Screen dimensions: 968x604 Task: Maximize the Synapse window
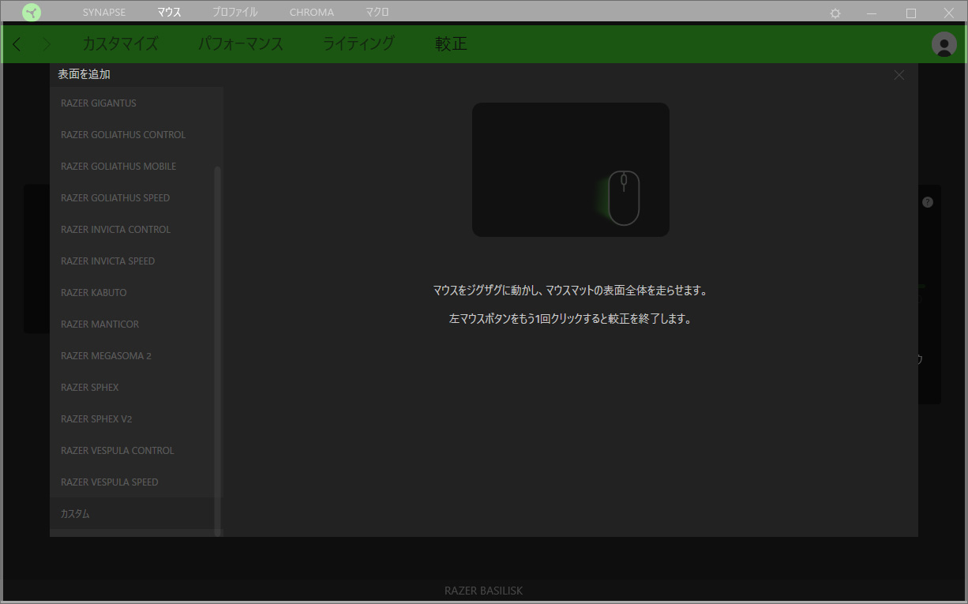[911, 13]
